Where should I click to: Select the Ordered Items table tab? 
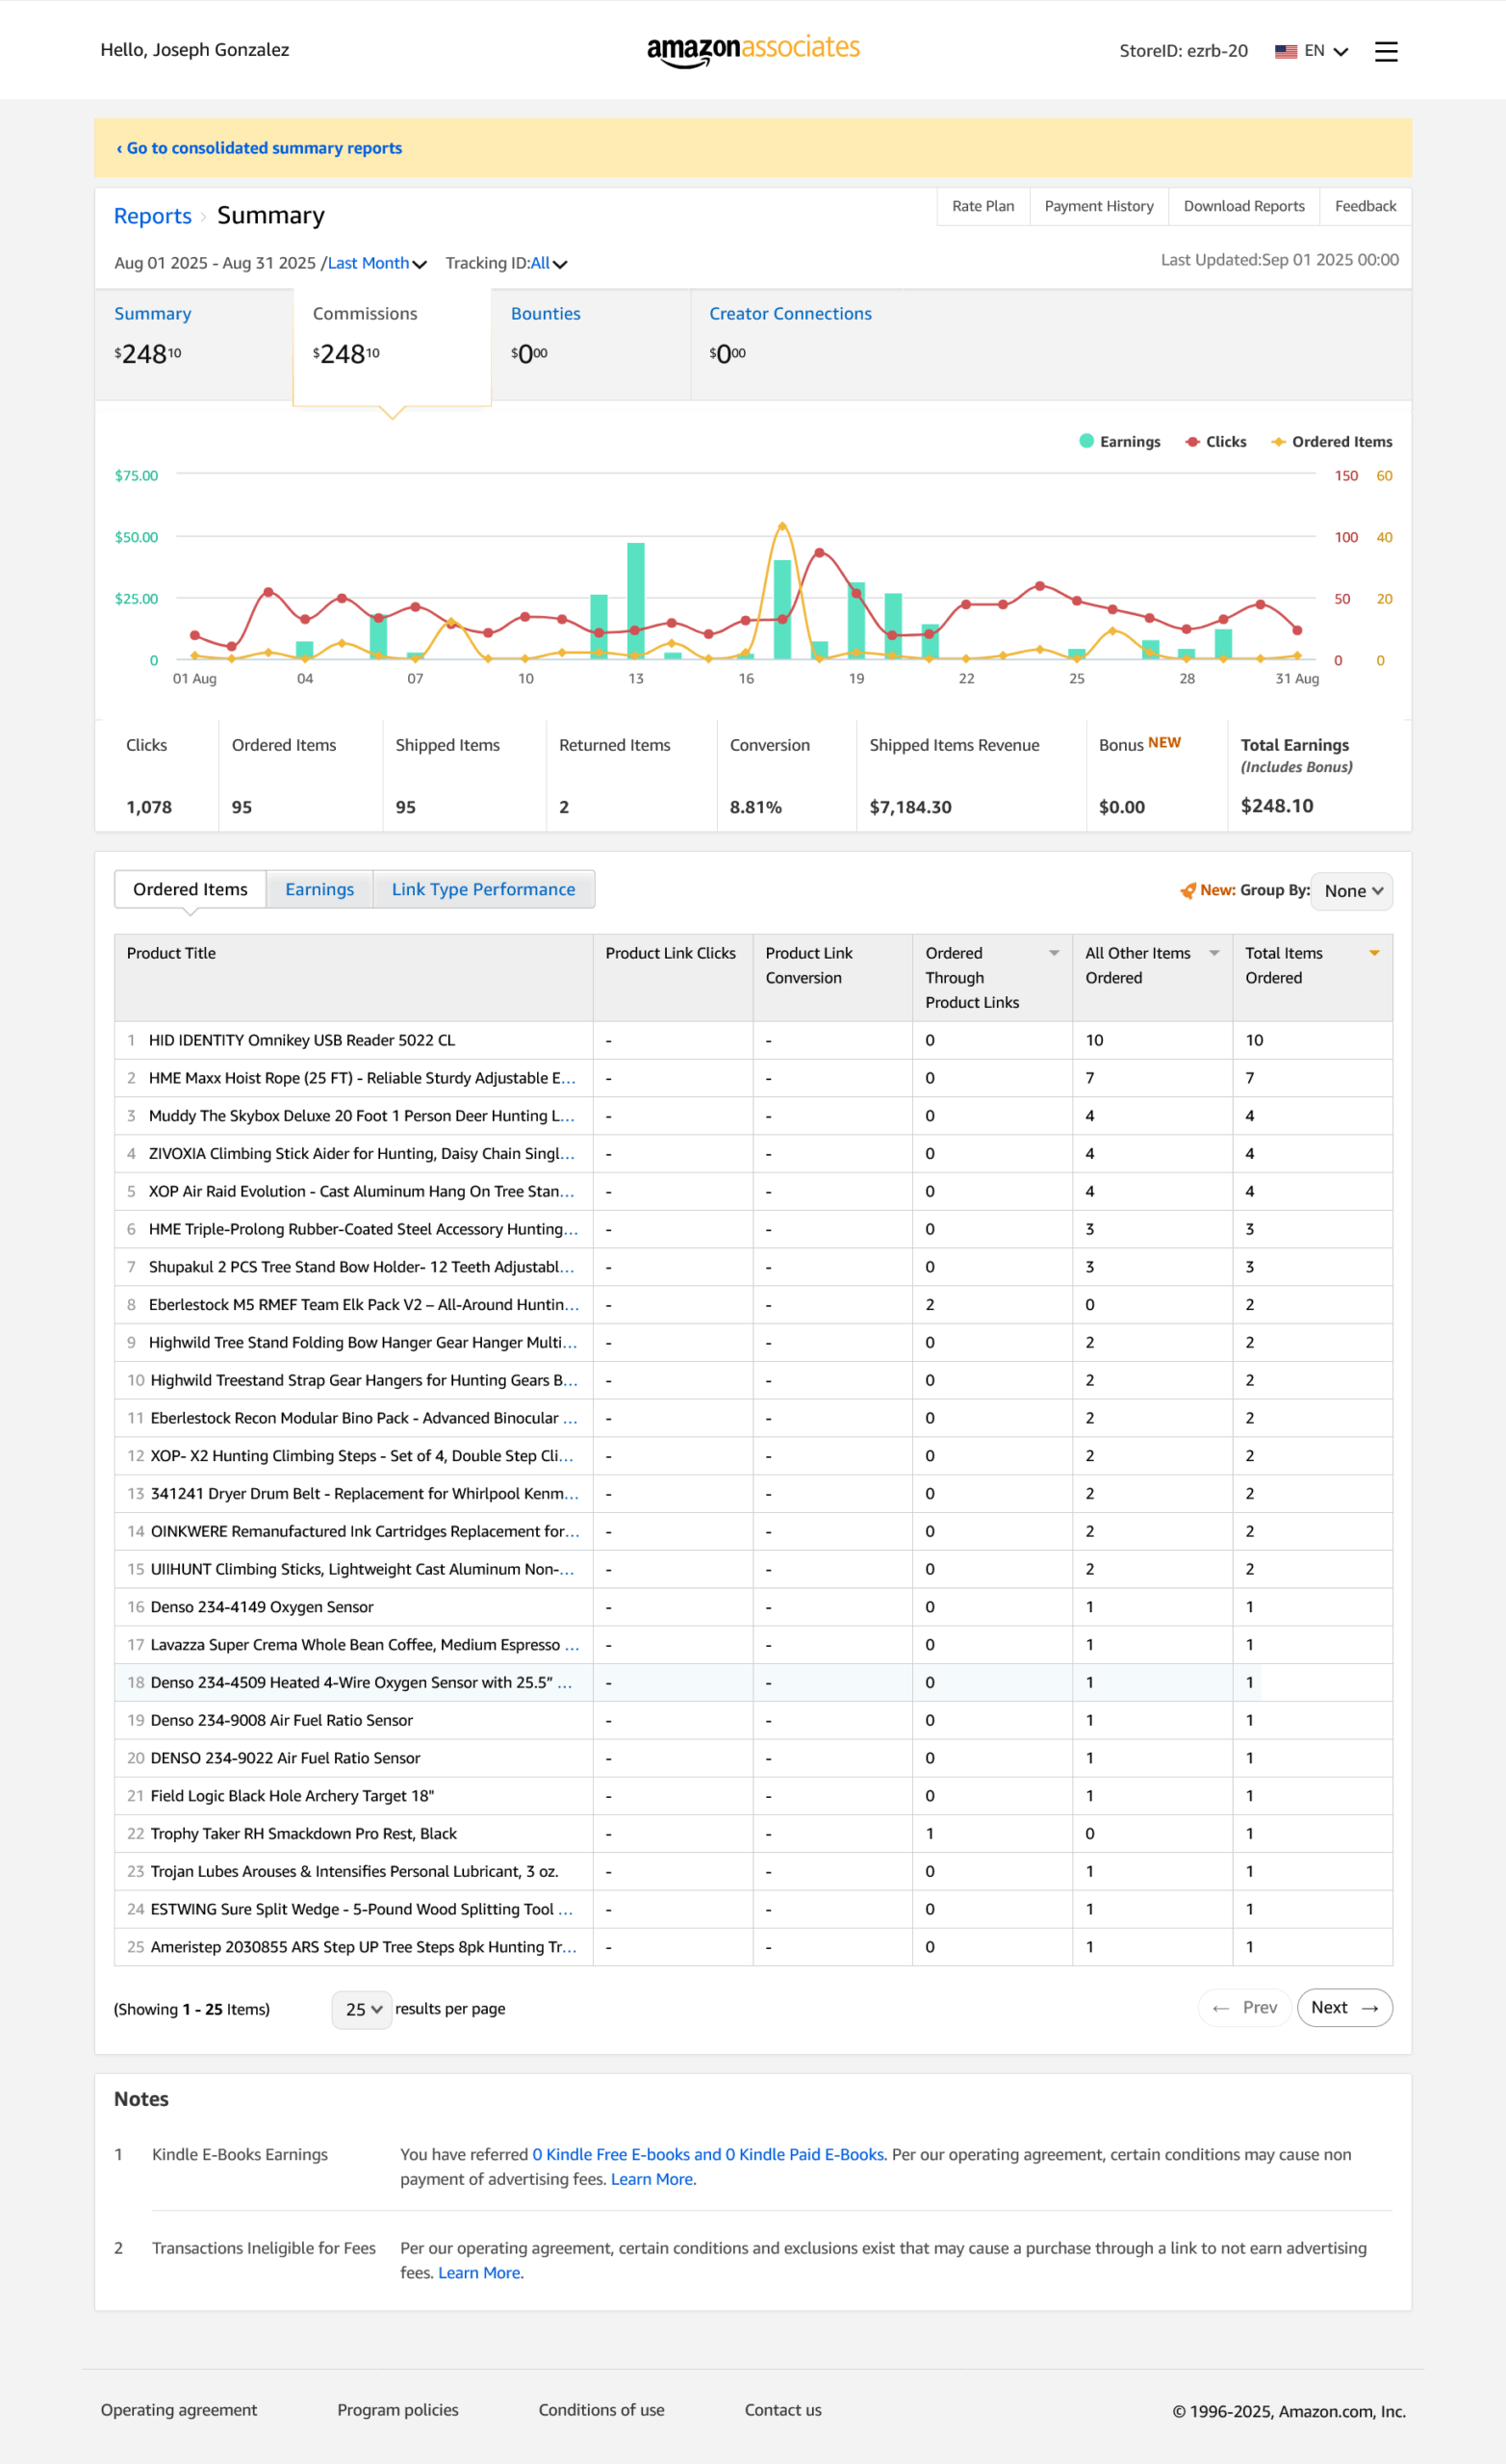click(190, 889)
